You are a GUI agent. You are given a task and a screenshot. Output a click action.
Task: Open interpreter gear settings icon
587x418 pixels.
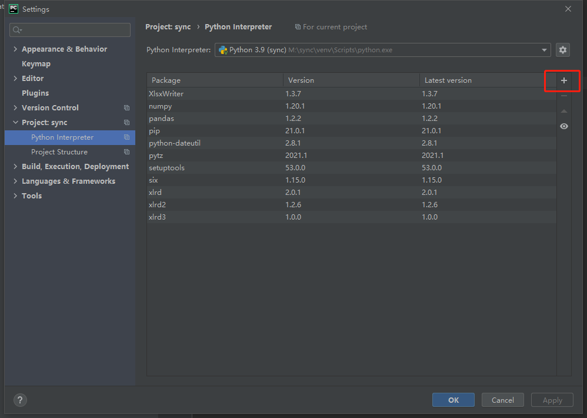563,50
